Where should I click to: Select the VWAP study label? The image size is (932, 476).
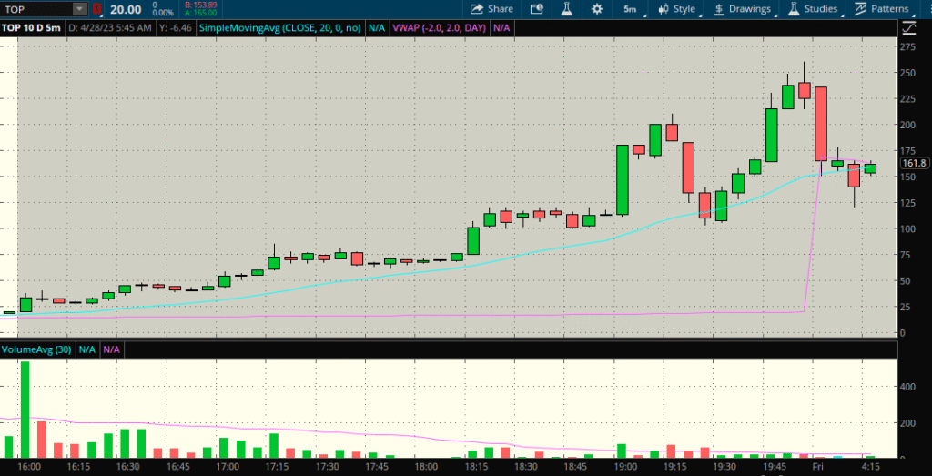[x=439, y=28]
